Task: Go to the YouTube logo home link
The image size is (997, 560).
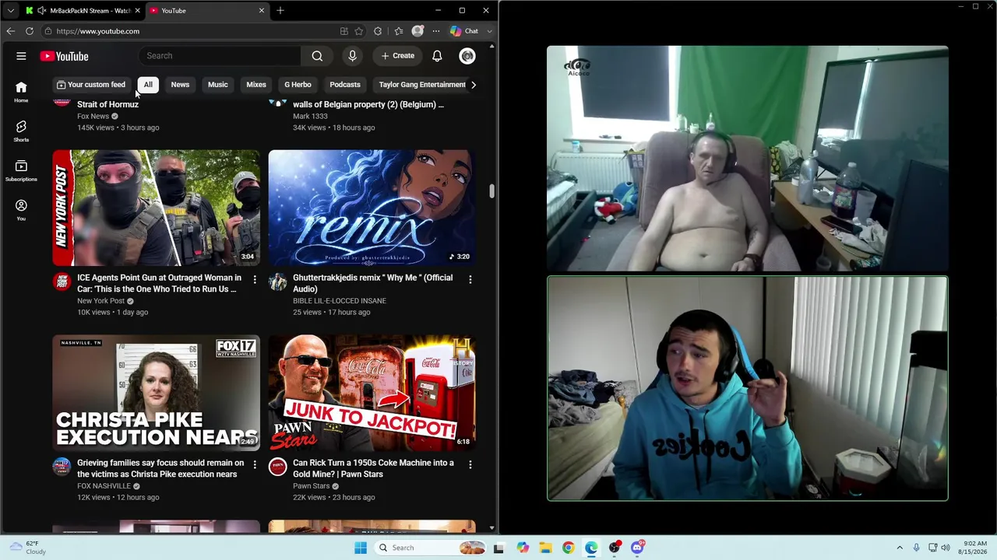Action: [x=65, y=56]
